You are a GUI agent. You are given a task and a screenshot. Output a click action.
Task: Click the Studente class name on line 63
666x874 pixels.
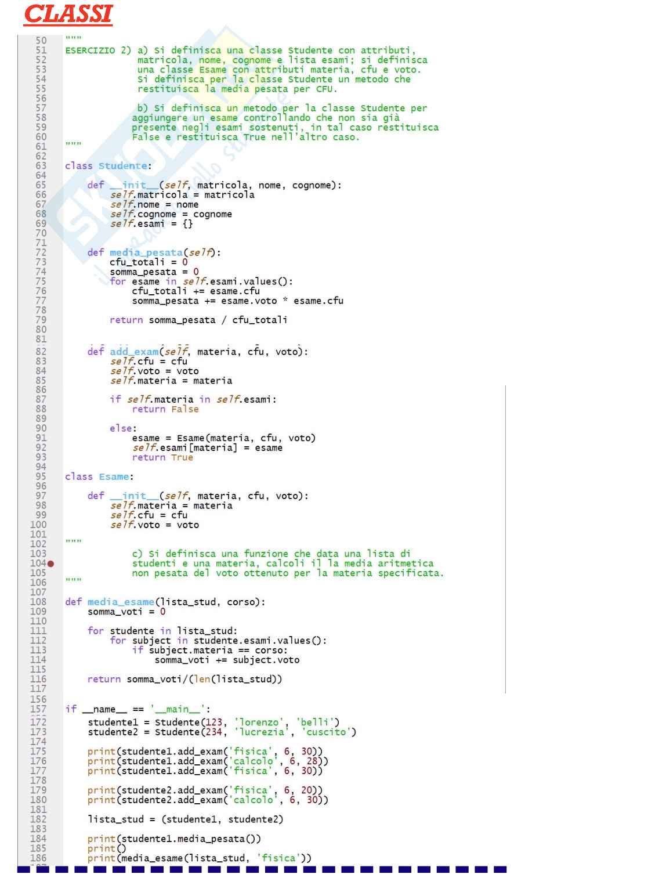click(x=122, y=166)
